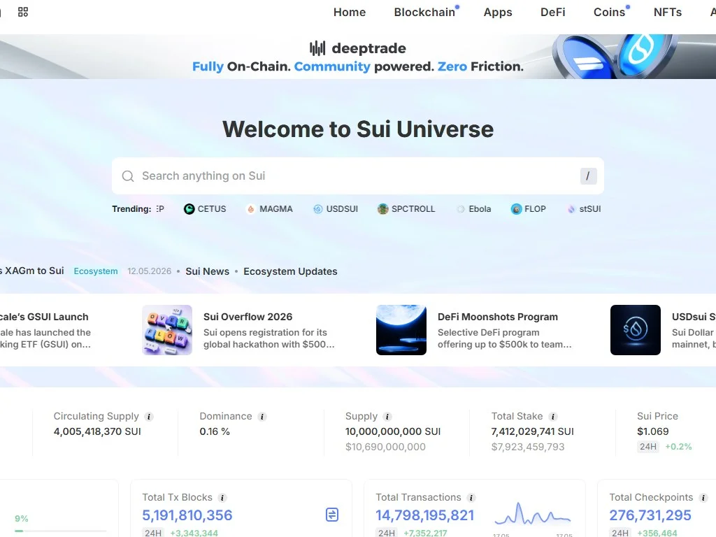Click the Total Checkpoints info icon
The image size is (716, 537).
(703, 498)
